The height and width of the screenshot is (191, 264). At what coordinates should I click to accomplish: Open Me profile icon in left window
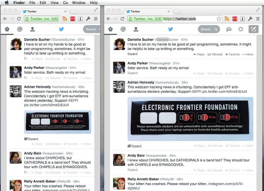32,29
